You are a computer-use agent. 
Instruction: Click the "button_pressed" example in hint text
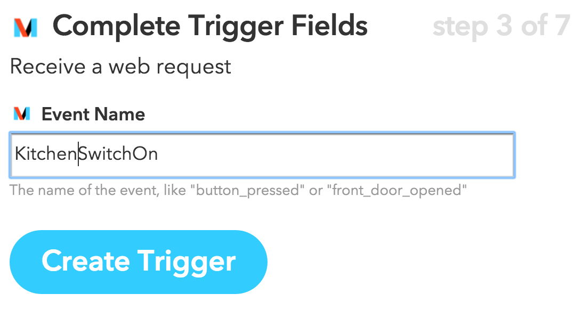click(x=247, y=190)
